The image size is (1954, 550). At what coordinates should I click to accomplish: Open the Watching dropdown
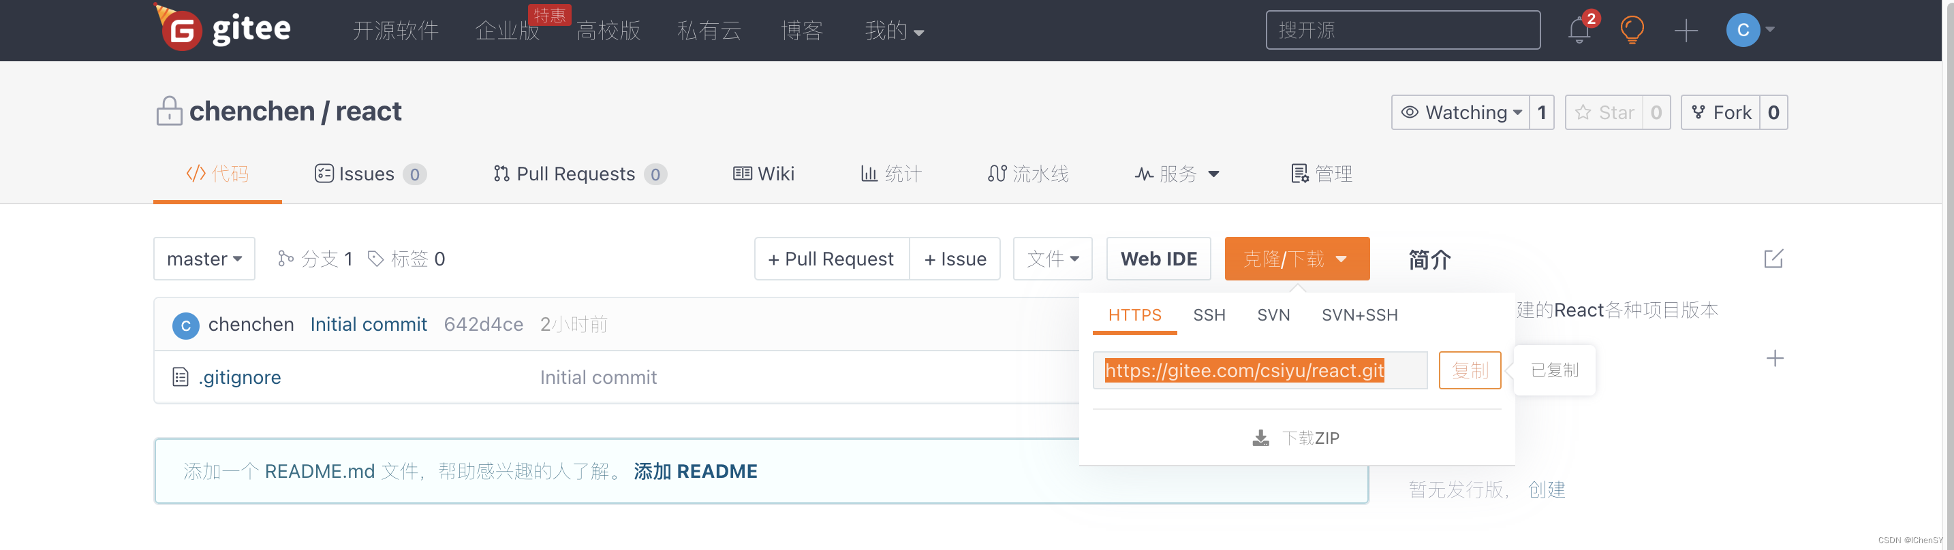(x=1460, y=112)
